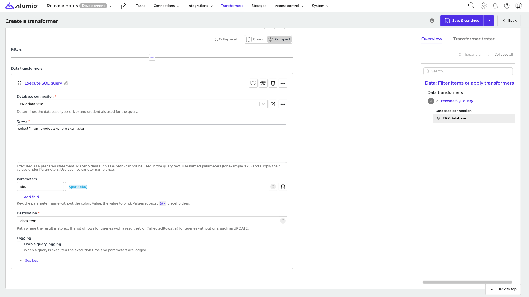Focus the overview Search box

tap(468, 71)
